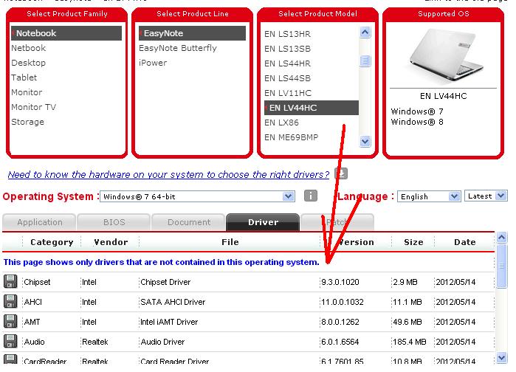Viewport: 516px width, 372px height.
Task: Open the Operating System dropdown
Action: (197, 196)
